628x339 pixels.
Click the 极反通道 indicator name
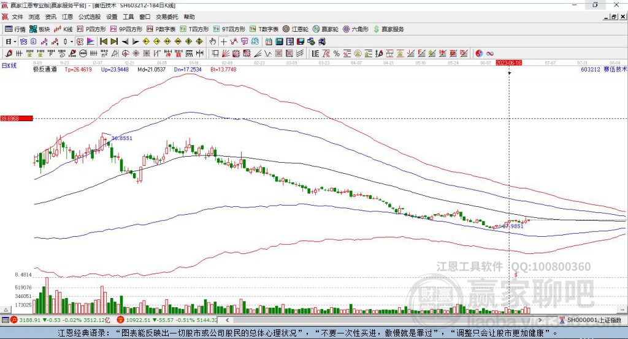pos(45,69)
